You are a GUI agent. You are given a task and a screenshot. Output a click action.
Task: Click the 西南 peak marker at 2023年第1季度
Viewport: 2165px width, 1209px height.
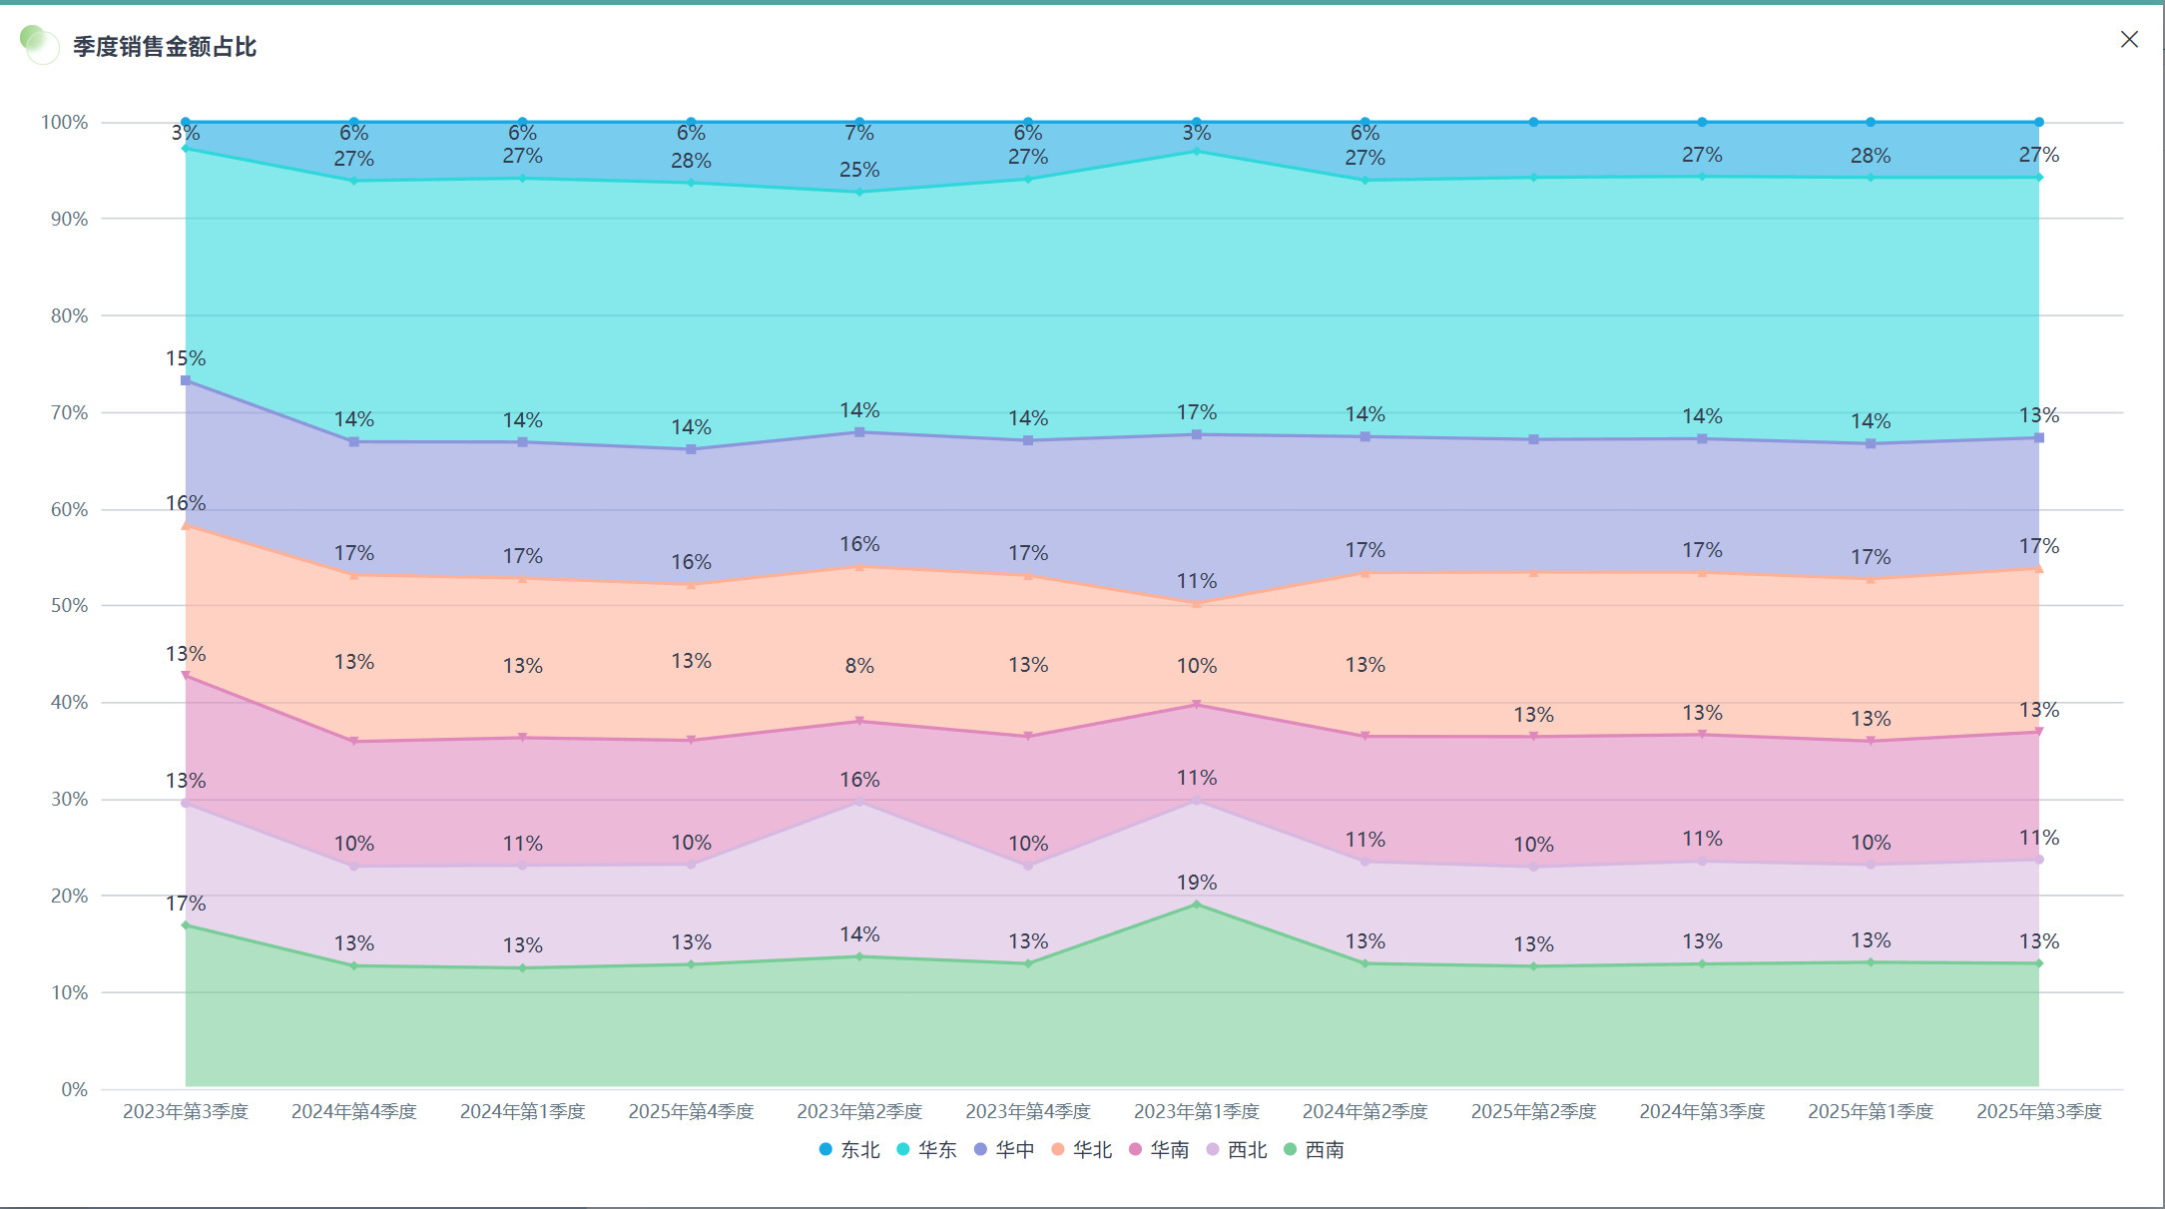coord(1197,905)
